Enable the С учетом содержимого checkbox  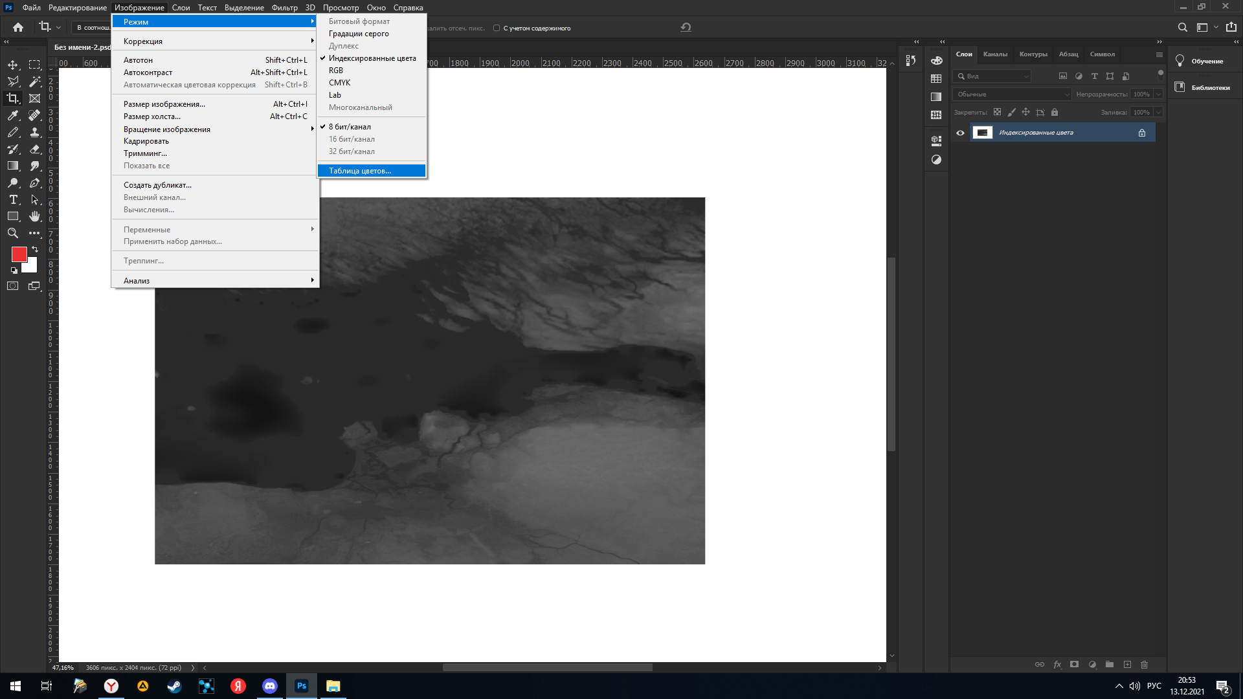pyautogui.click(x=497, y=28)
